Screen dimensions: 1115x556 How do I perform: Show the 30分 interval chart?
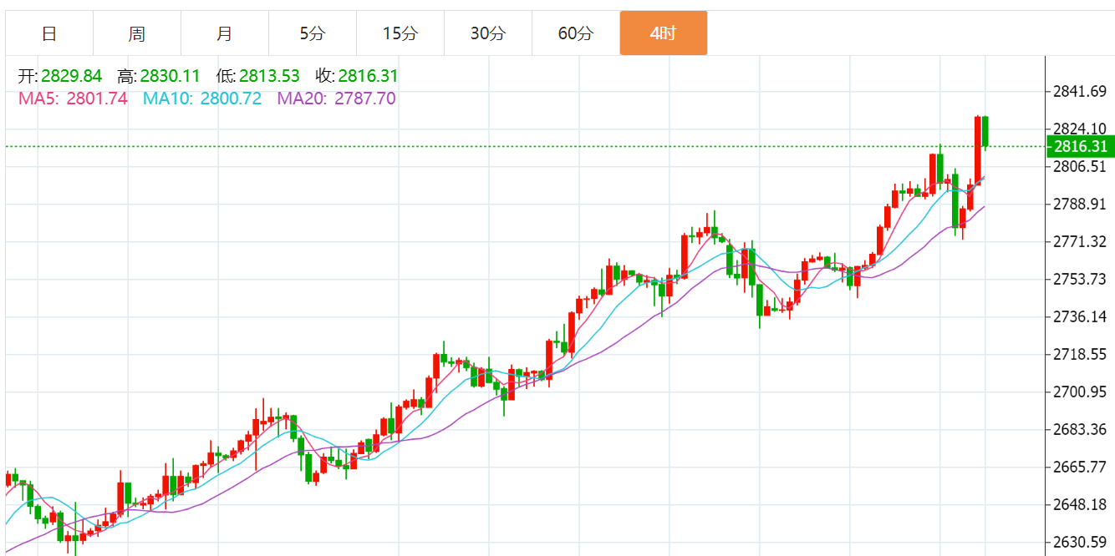(488, 33)
